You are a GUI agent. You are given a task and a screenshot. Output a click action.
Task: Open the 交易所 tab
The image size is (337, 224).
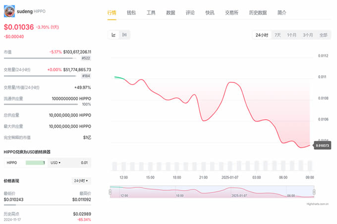pos(232,12)
